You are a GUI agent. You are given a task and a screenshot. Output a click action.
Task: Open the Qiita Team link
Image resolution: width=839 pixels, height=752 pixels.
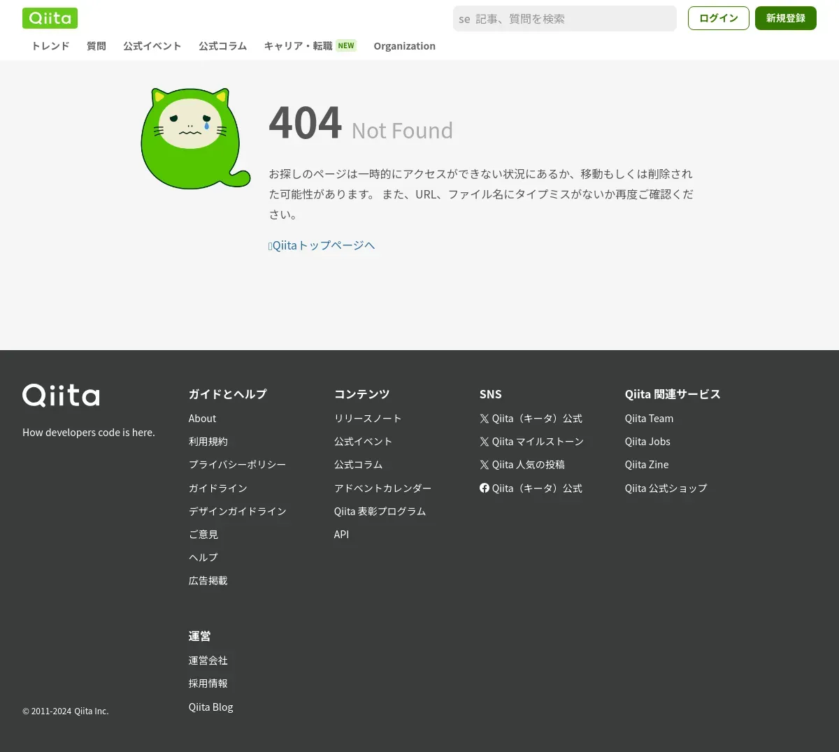(649, 419)
